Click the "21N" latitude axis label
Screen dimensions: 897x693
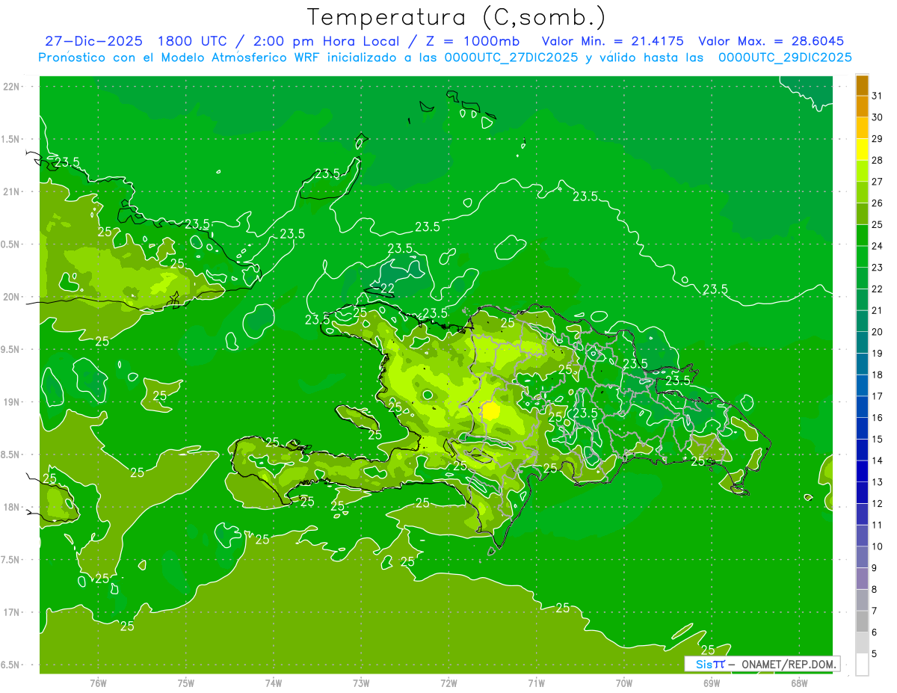point(12,191)
